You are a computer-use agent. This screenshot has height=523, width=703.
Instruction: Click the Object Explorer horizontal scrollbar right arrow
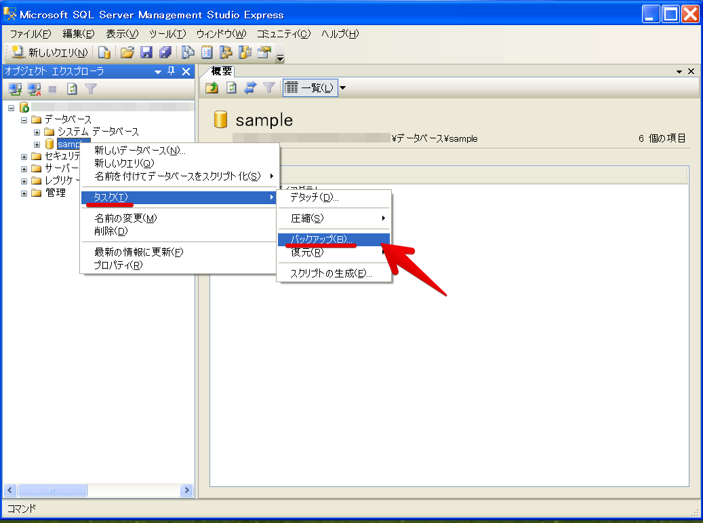coord(186,490)
